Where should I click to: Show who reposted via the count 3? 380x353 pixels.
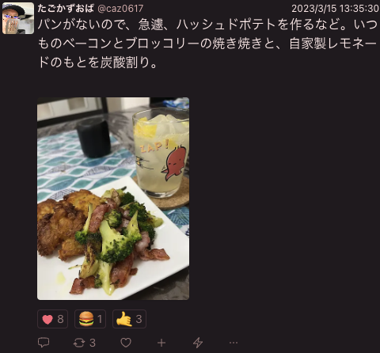pos(93,343)
